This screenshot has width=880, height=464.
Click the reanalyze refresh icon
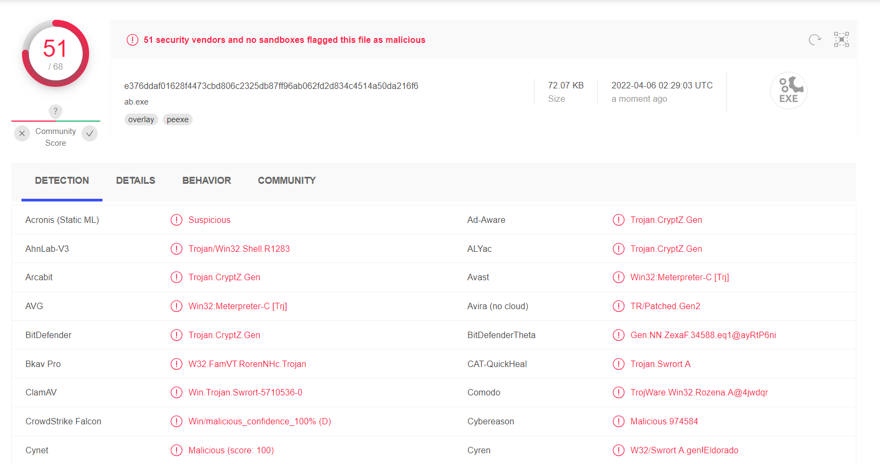pos(815,40)
